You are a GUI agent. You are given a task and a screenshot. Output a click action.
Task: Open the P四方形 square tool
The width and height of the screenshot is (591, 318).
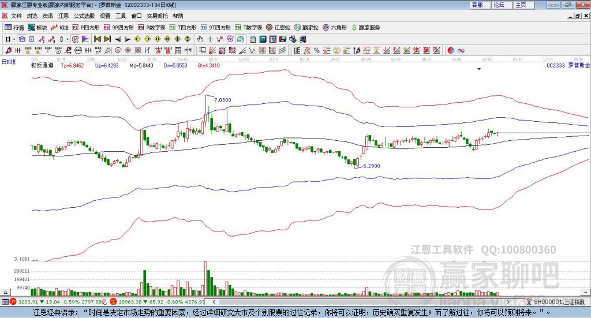tap(86, 28)
